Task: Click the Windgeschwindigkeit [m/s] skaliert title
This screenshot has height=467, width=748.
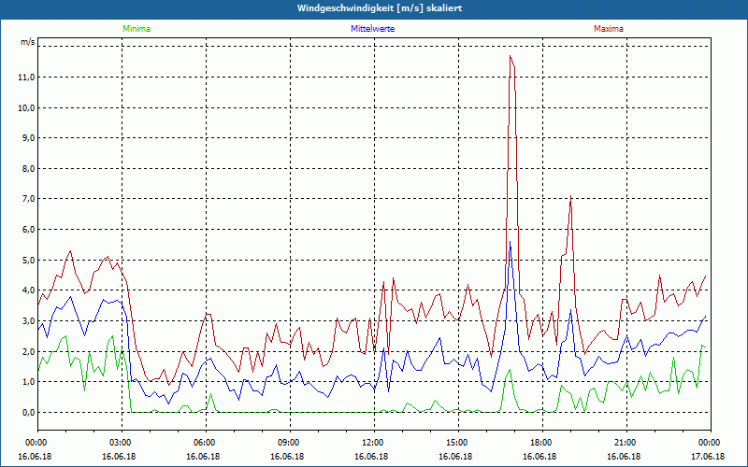Action: (x=380, y=8)
